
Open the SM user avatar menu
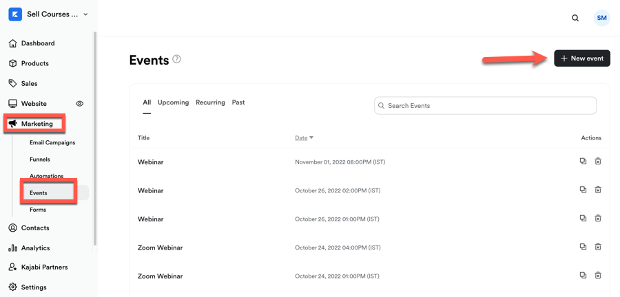601,18
